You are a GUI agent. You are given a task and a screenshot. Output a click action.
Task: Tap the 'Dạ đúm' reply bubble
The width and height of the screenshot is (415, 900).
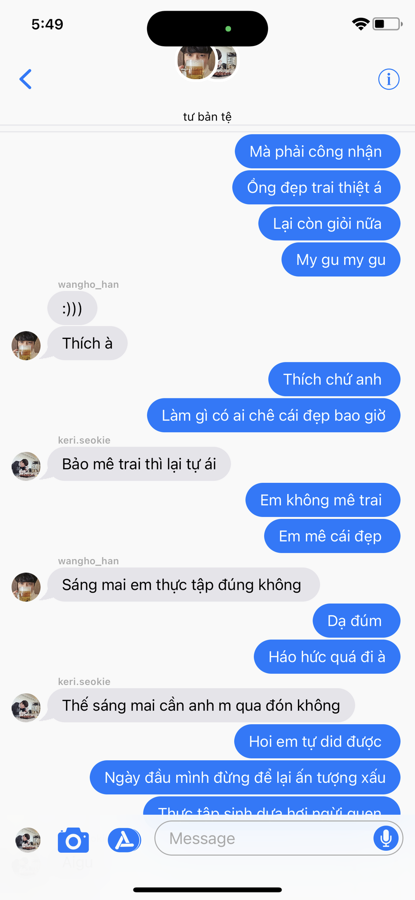tap(356, 621)
